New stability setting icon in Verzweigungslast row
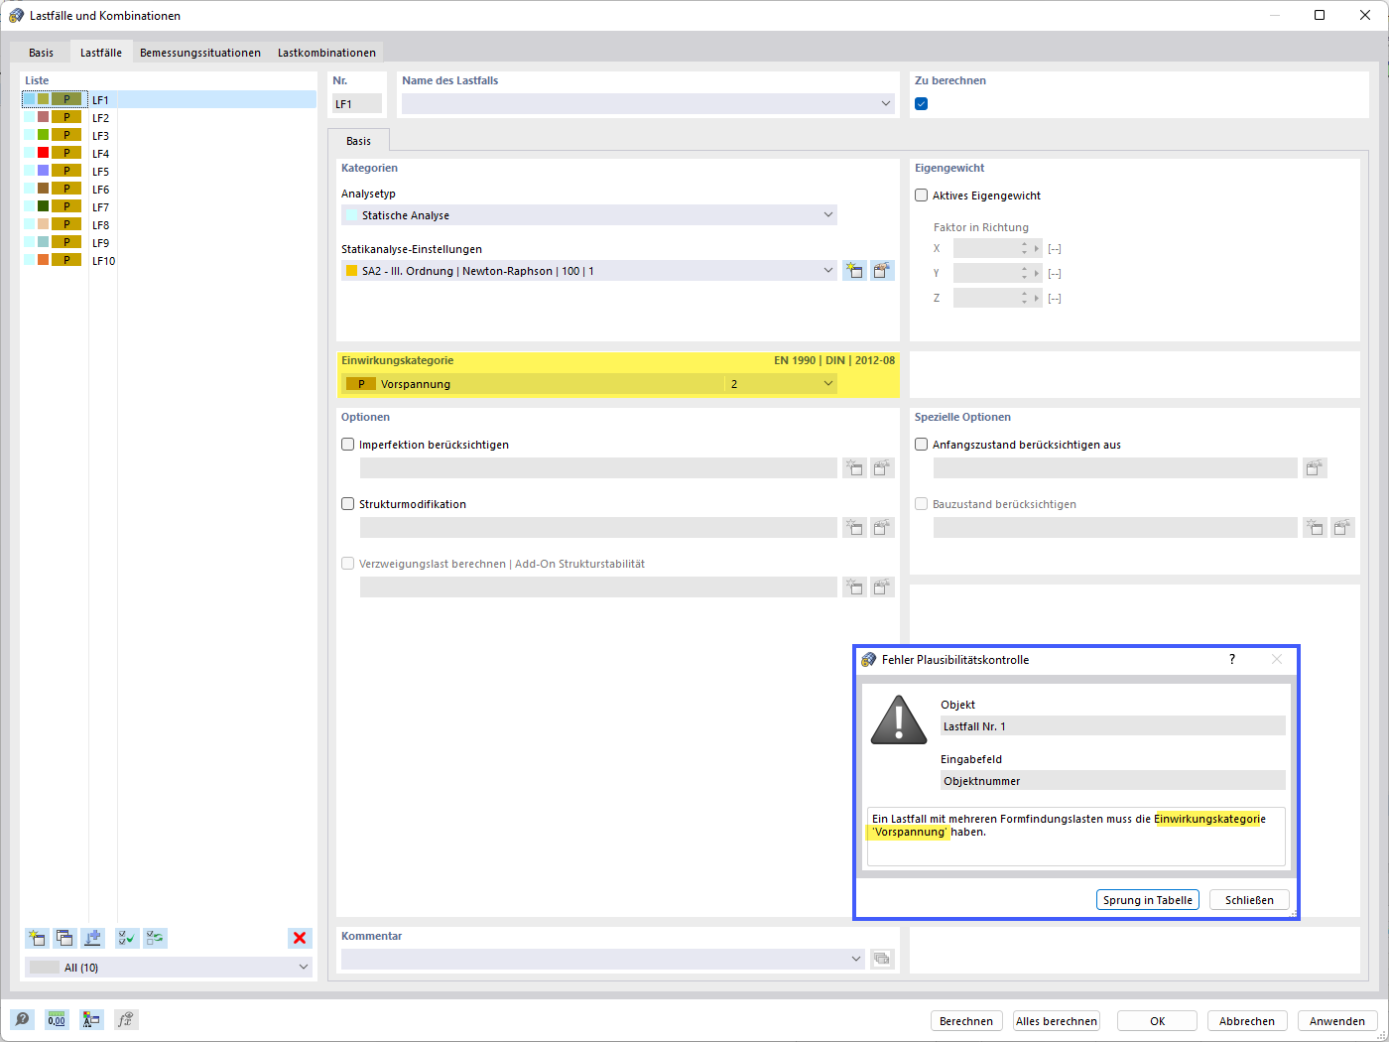 (x=854, y=586)
